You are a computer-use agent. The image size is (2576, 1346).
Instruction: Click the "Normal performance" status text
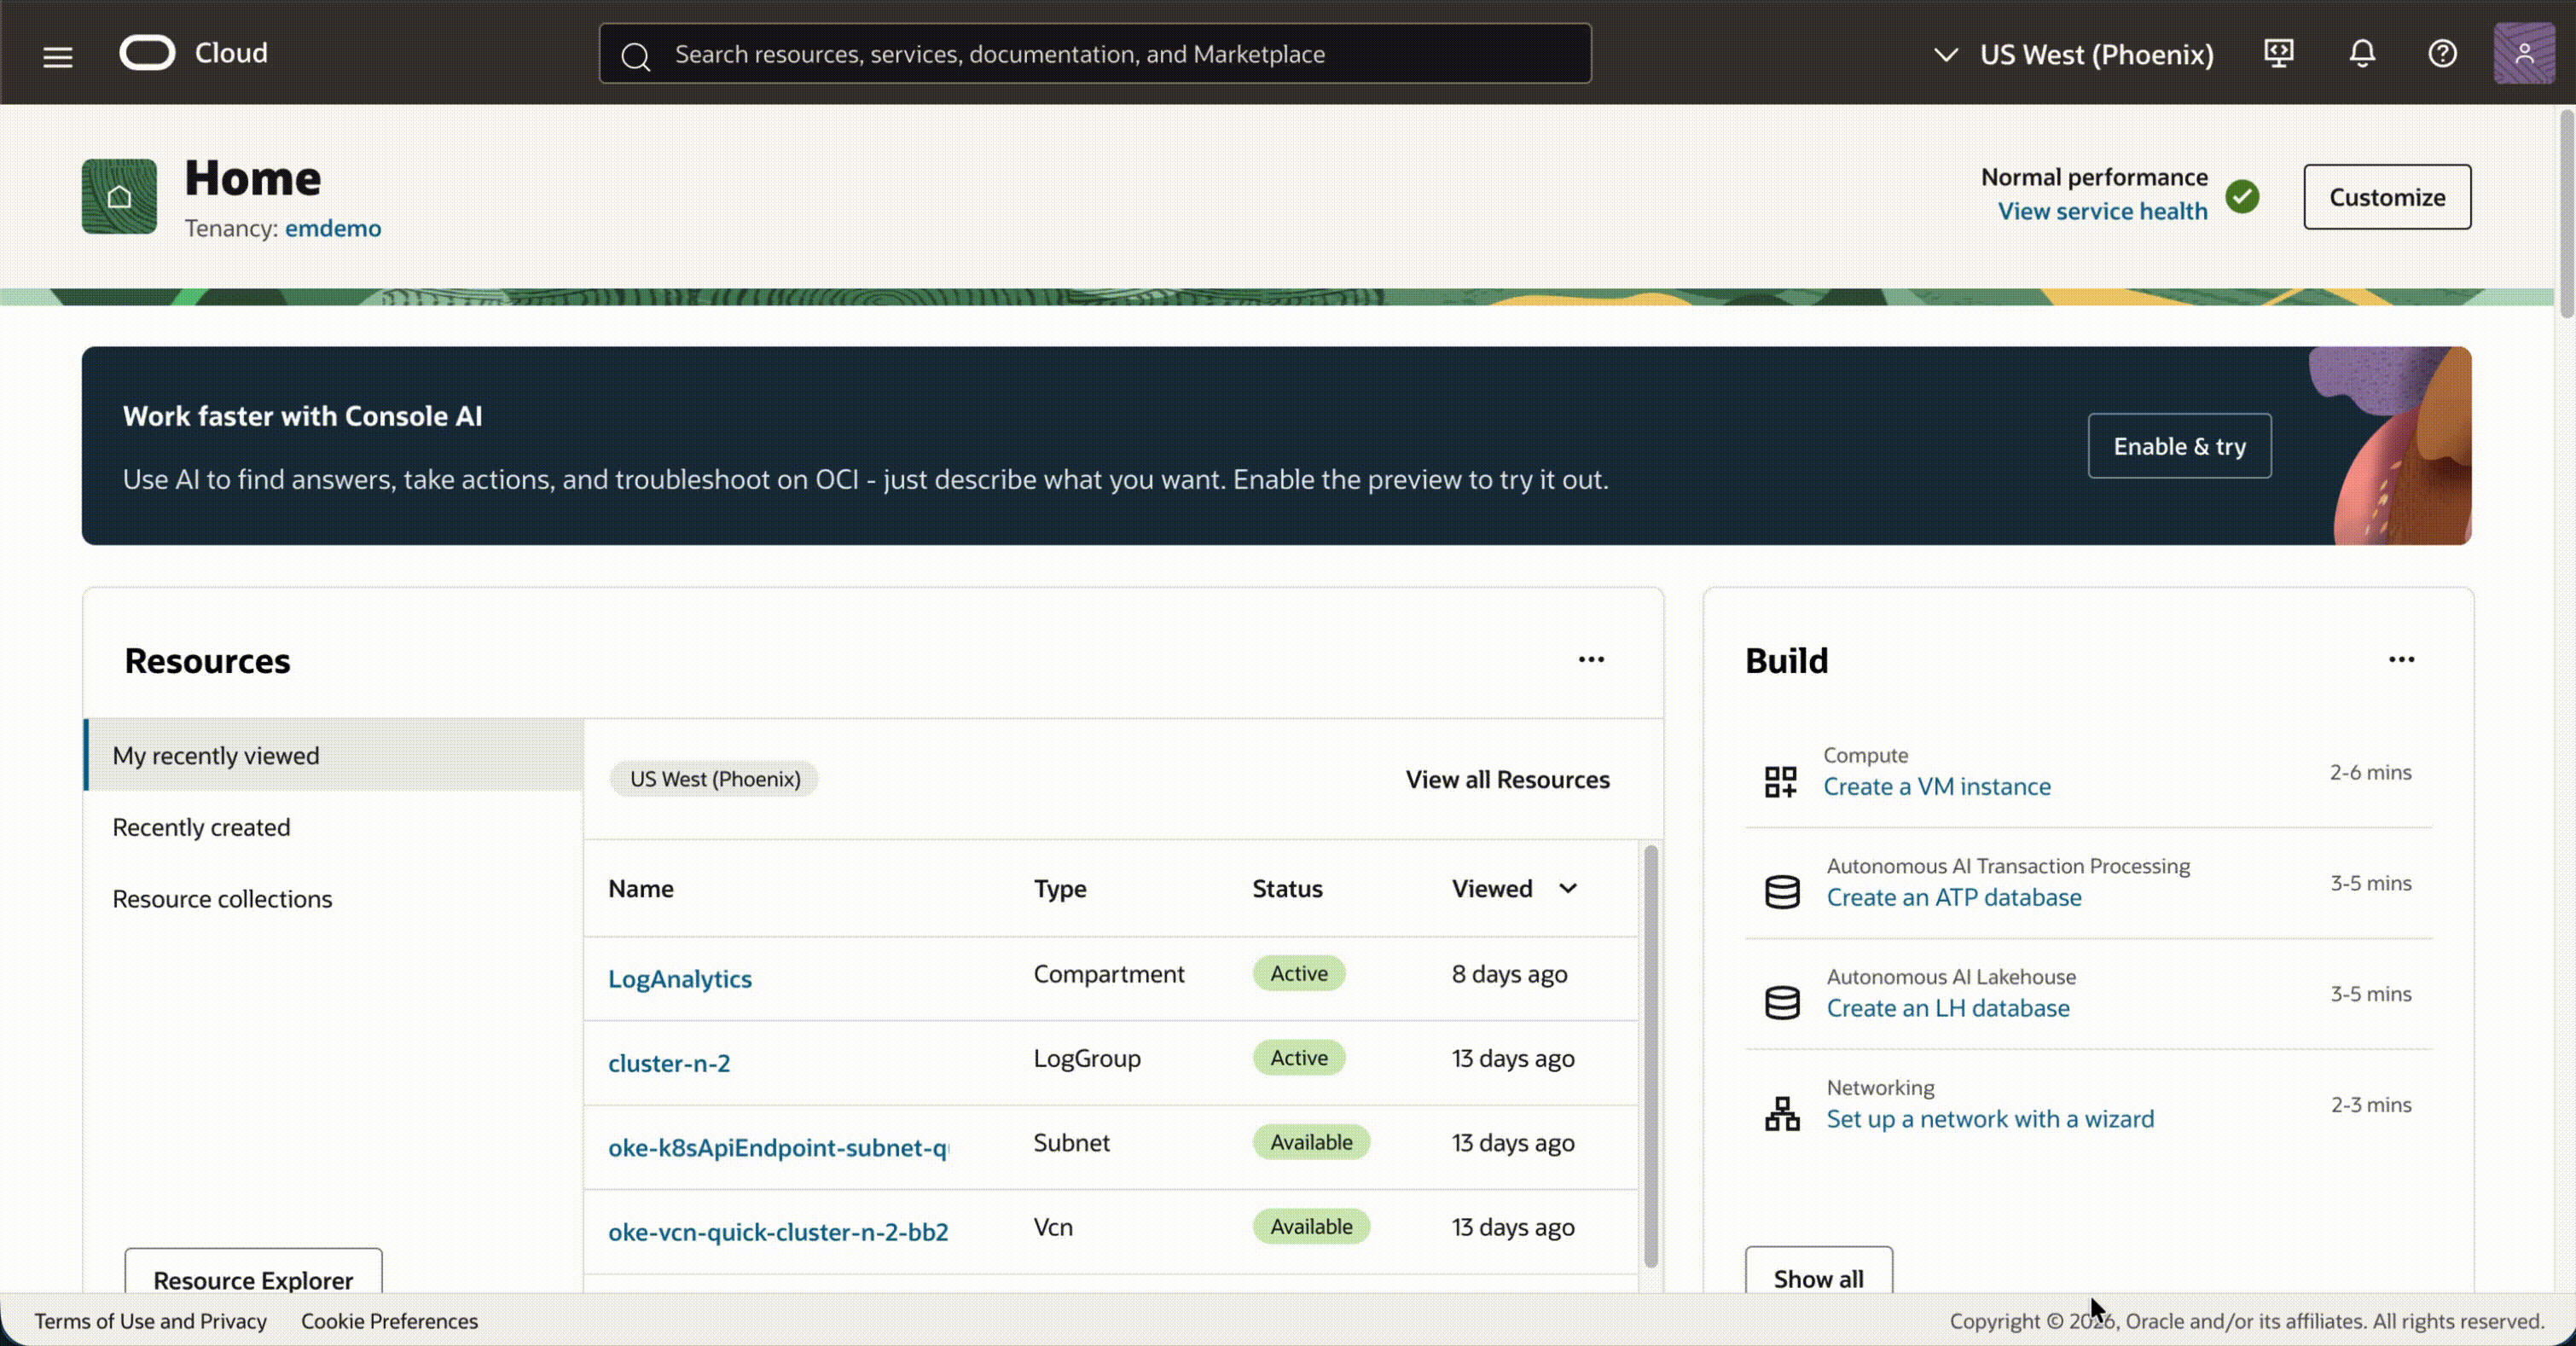click(x=2094, y=177)
